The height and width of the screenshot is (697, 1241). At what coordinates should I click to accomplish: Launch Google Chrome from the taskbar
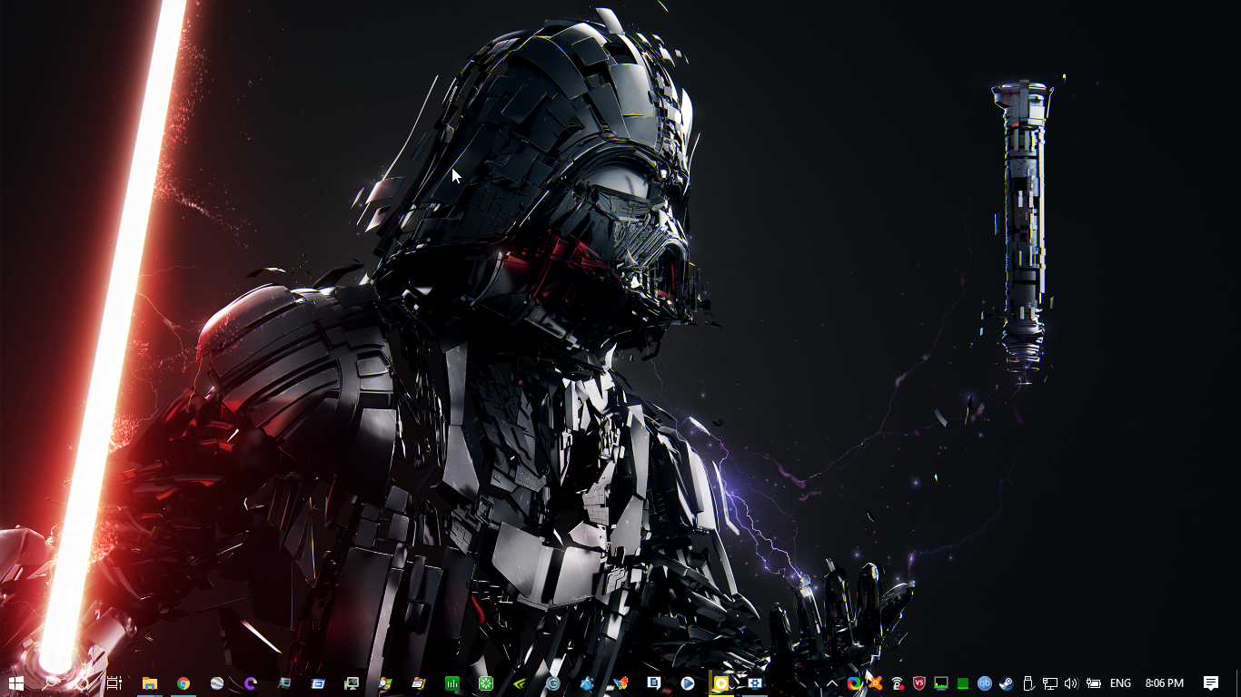pos(184,682)
